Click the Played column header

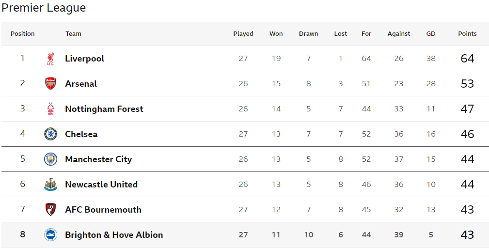pyautogui.click(x=243, y=33)
